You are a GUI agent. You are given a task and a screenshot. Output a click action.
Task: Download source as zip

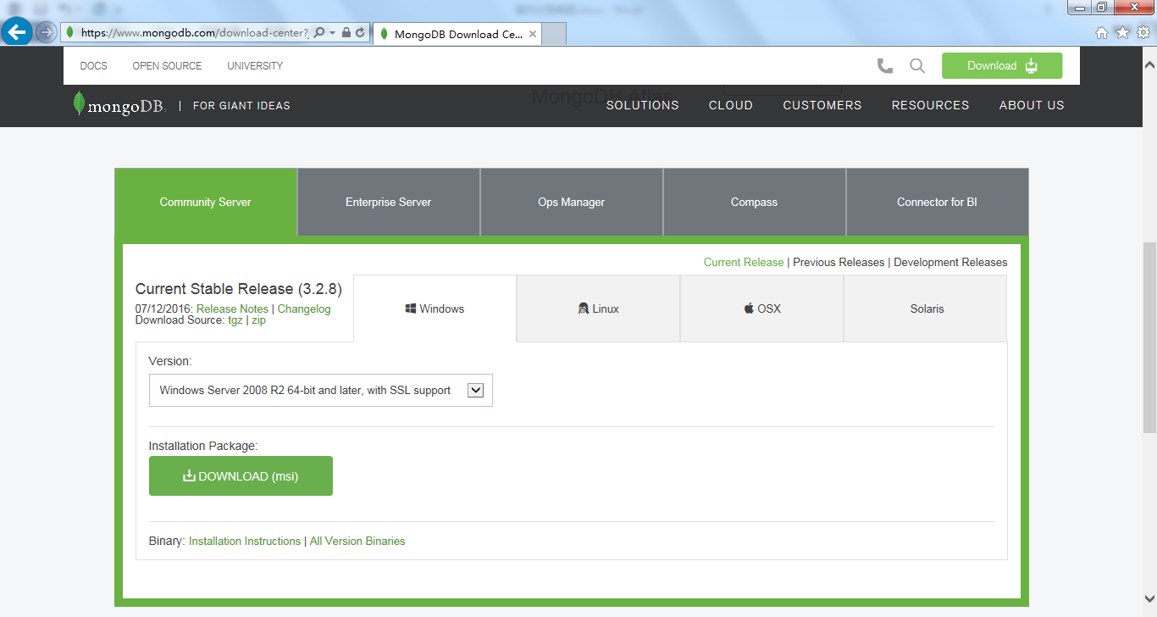pyautogui.click(x=258, y=321)
